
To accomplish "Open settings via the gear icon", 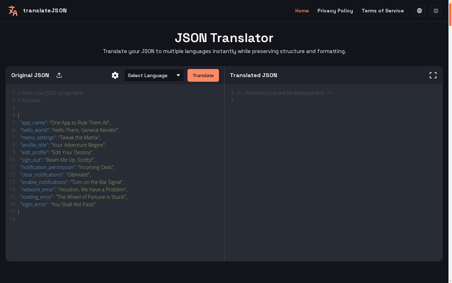I will [115, 75].
